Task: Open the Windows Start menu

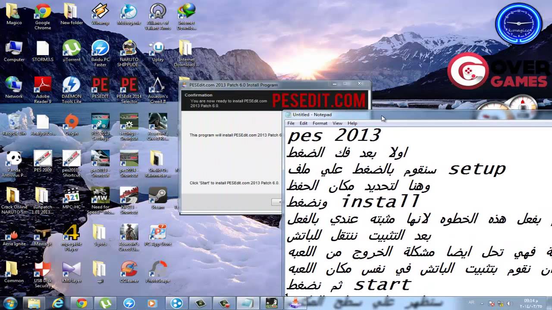Action: pos(9,303)
